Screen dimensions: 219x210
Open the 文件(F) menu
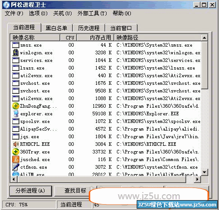(x=14, y=13)
